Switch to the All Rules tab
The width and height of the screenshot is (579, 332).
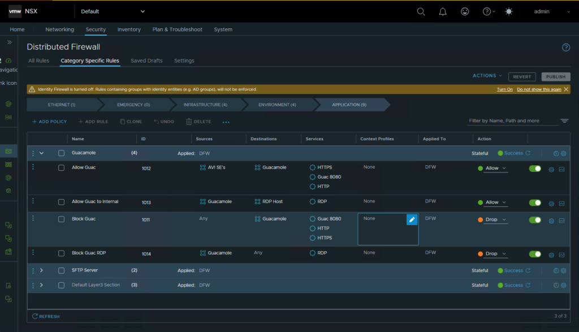pos(38,61)
